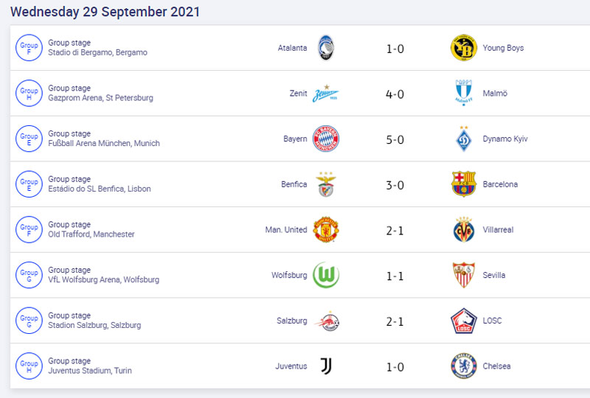590x398 pixels.
Task: Select the Zenit team logo
Action: (x=326, y=94)
